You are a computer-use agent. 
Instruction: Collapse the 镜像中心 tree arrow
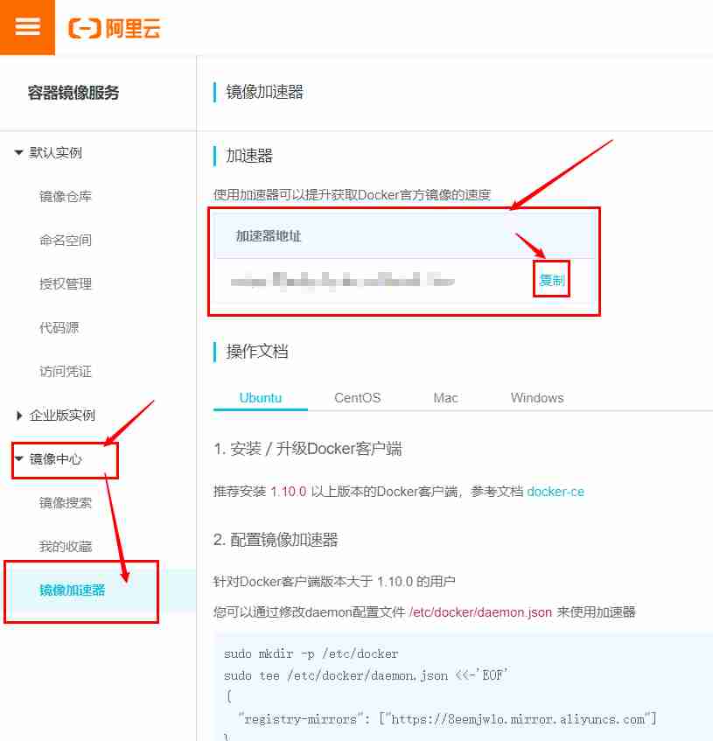[x=19, y=458]
